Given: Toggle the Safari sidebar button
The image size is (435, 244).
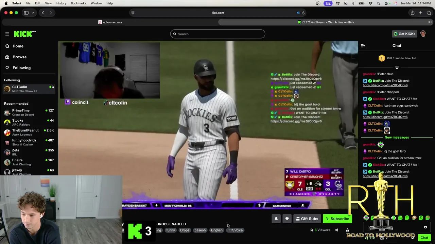Looking at the screenshot, I should point(26,13).
